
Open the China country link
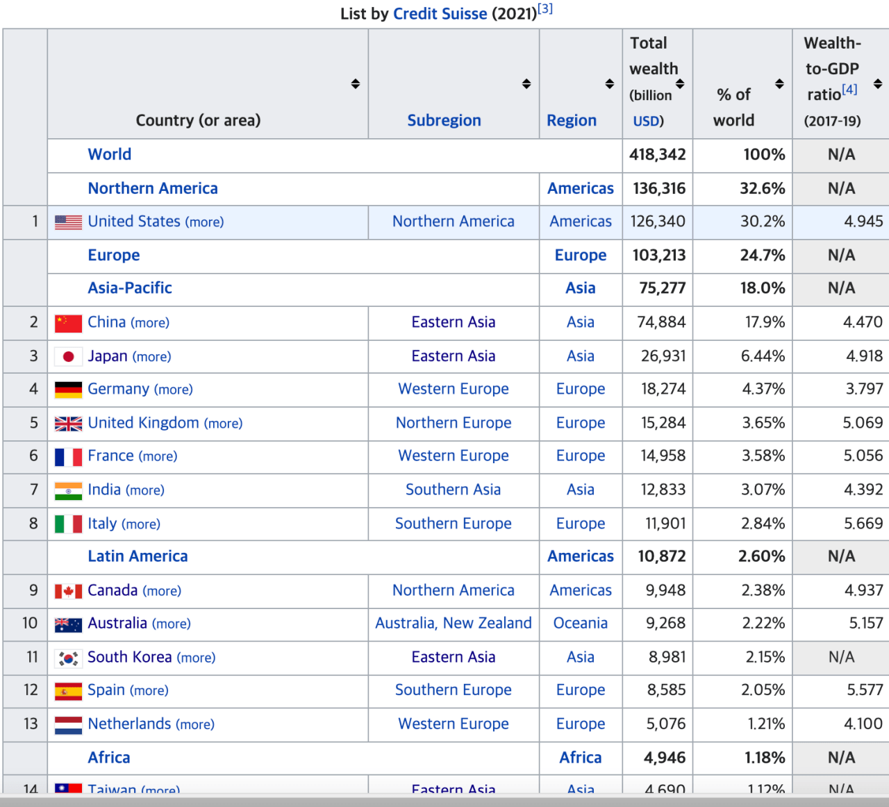coord(106,322)
